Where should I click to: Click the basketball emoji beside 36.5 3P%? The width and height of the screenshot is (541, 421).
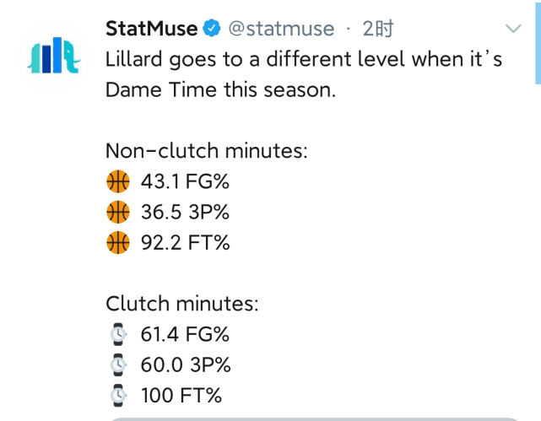click(x=118, y=213)
